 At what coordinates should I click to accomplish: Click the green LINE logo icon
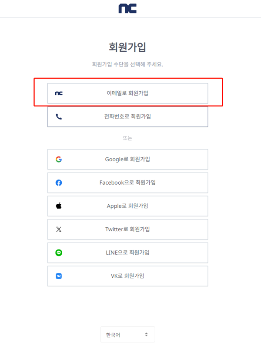coord(59,253)
